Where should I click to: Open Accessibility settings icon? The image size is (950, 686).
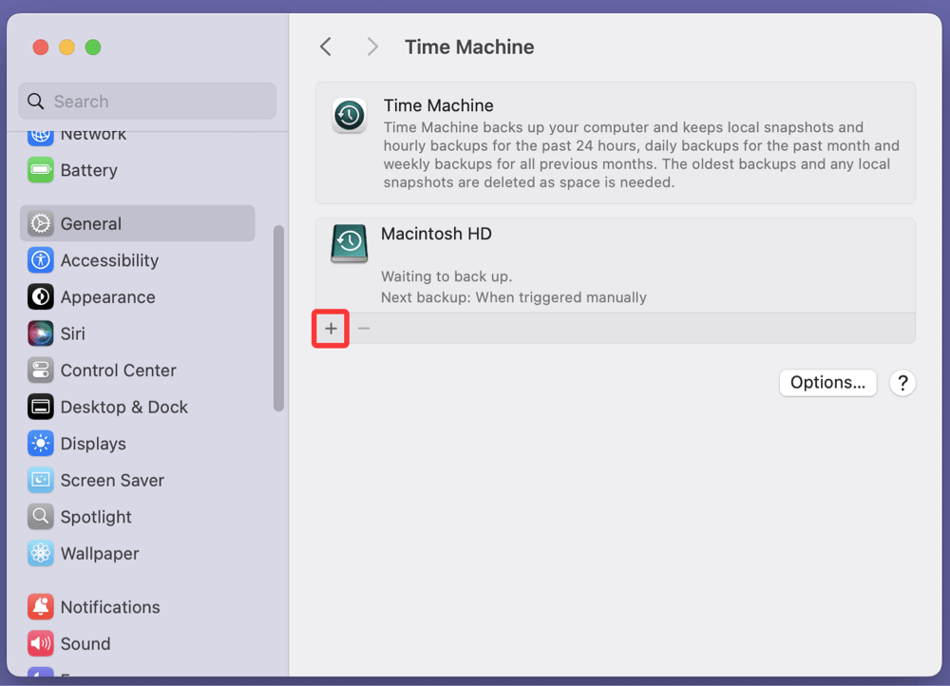click(x=41, y=260)
